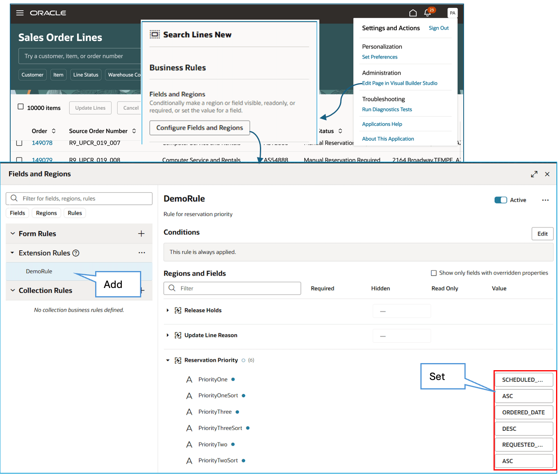Click PriorityTwo field type icon
This screenshot has width=560, height=476.
tap(189, 444)
